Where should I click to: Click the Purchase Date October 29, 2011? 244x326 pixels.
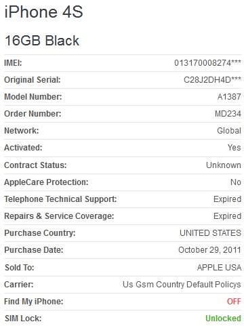pyautogui.click(x=209, y=250)
